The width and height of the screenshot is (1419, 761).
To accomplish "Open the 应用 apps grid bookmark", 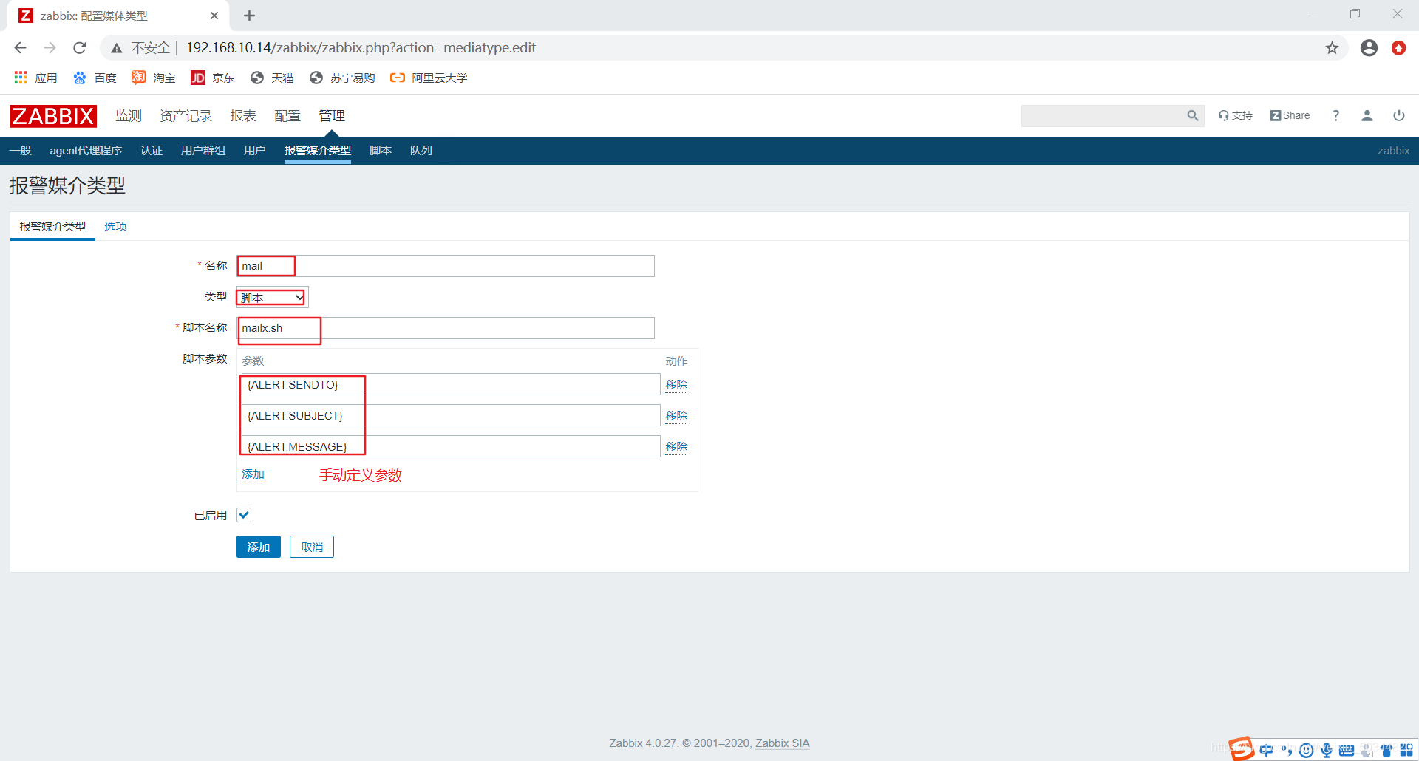I will [x=35, y=78].
